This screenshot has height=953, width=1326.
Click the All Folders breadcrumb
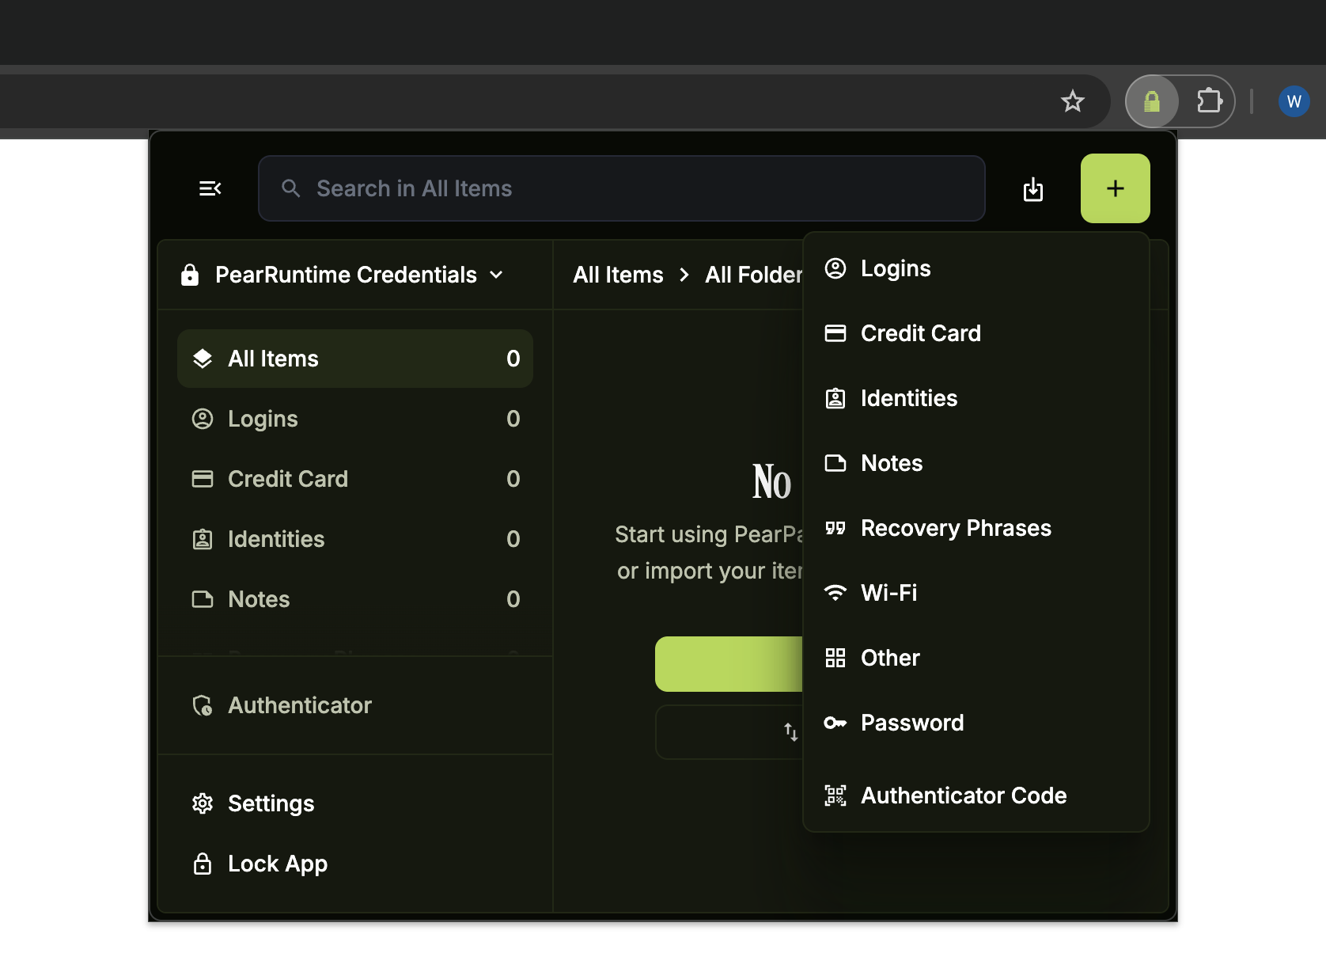753,275
